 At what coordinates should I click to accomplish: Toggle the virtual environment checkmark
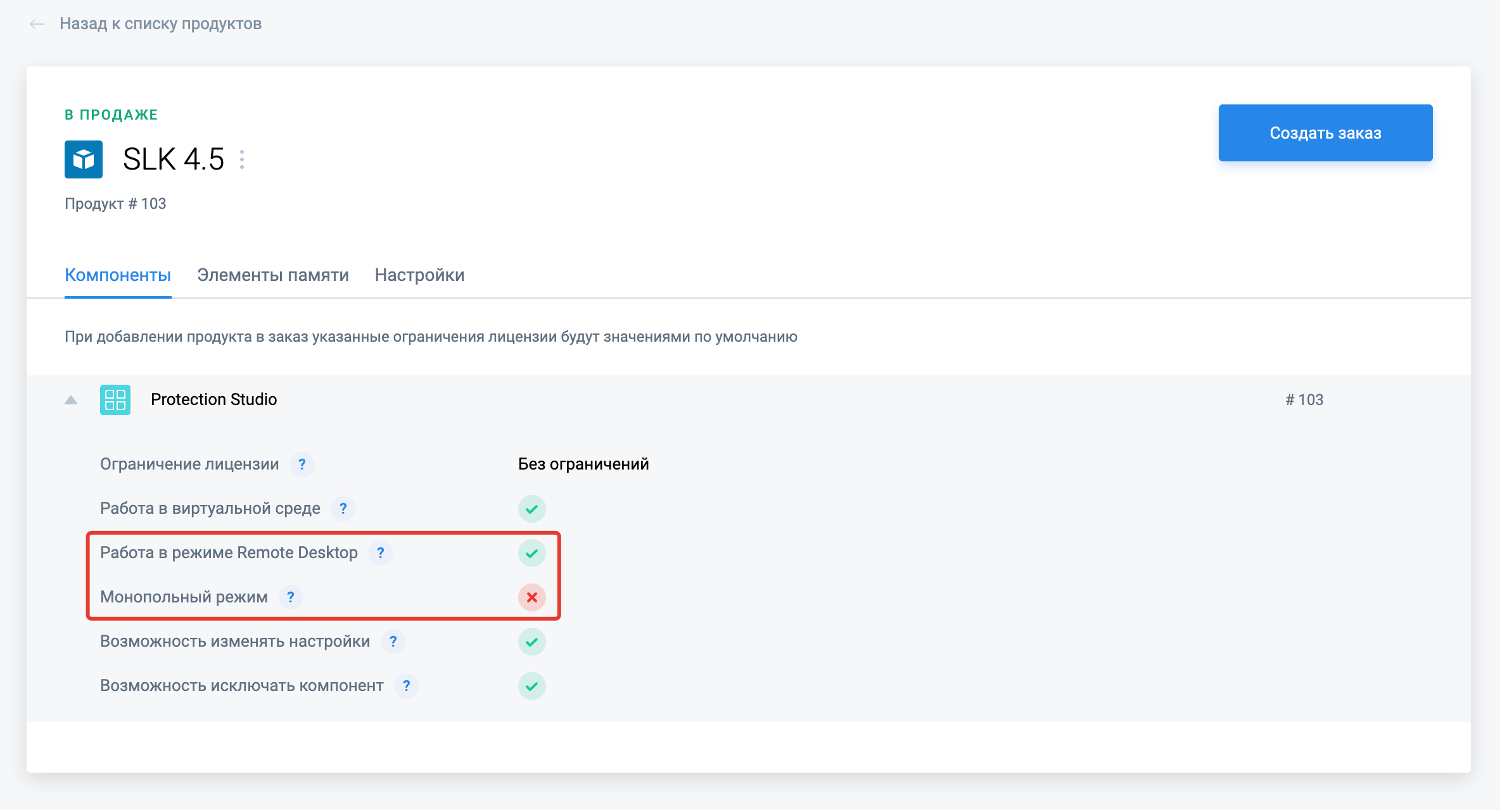[532, 509]
